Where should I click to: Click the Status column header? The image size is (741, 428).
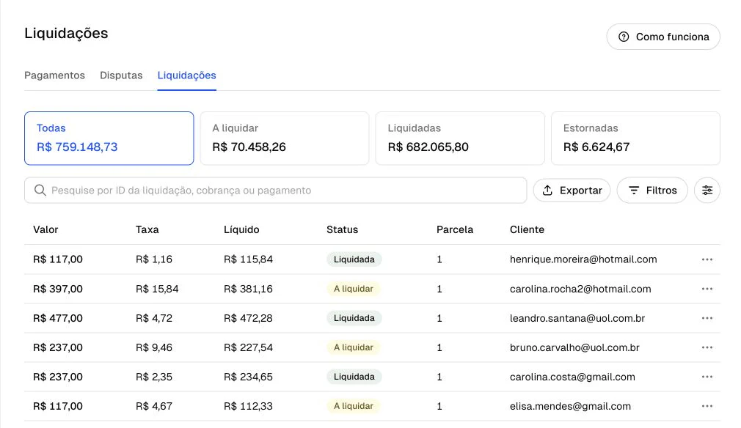[342, 230]
